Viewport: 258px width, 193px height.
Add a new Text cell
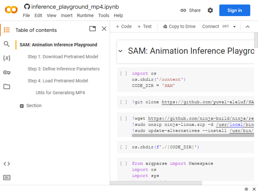144,26
